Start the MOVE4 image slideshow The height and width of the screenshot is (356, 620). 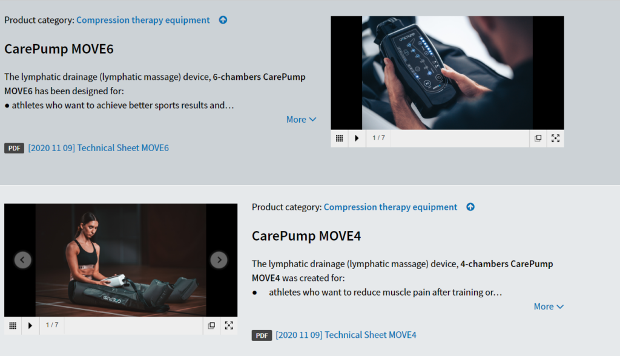[x=30, y=326]
